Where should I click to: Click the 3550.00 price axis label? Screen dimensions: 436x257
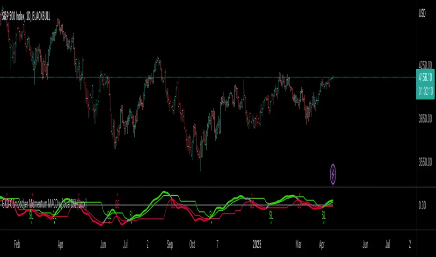[x=425, y=162]
